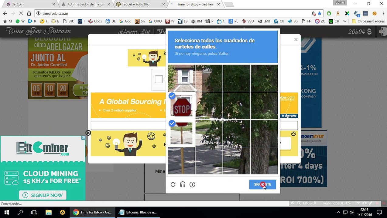Bookmark this page with star
Viewport: 387px width, 218px height.
[320, 13]
